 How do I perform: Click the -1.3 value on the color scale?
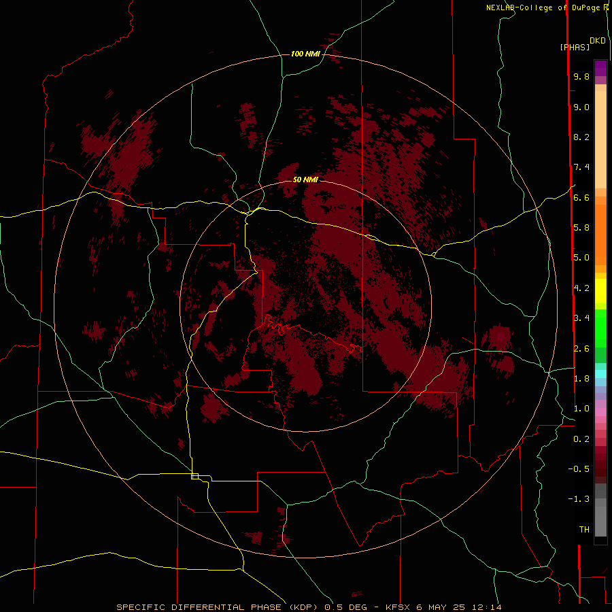[579, 499]
